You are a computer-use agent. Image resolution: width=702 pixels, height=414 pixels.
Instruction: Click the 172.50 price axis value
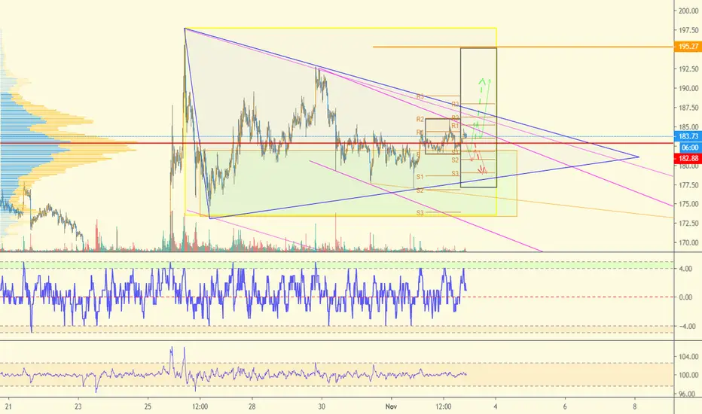(688, 223)
